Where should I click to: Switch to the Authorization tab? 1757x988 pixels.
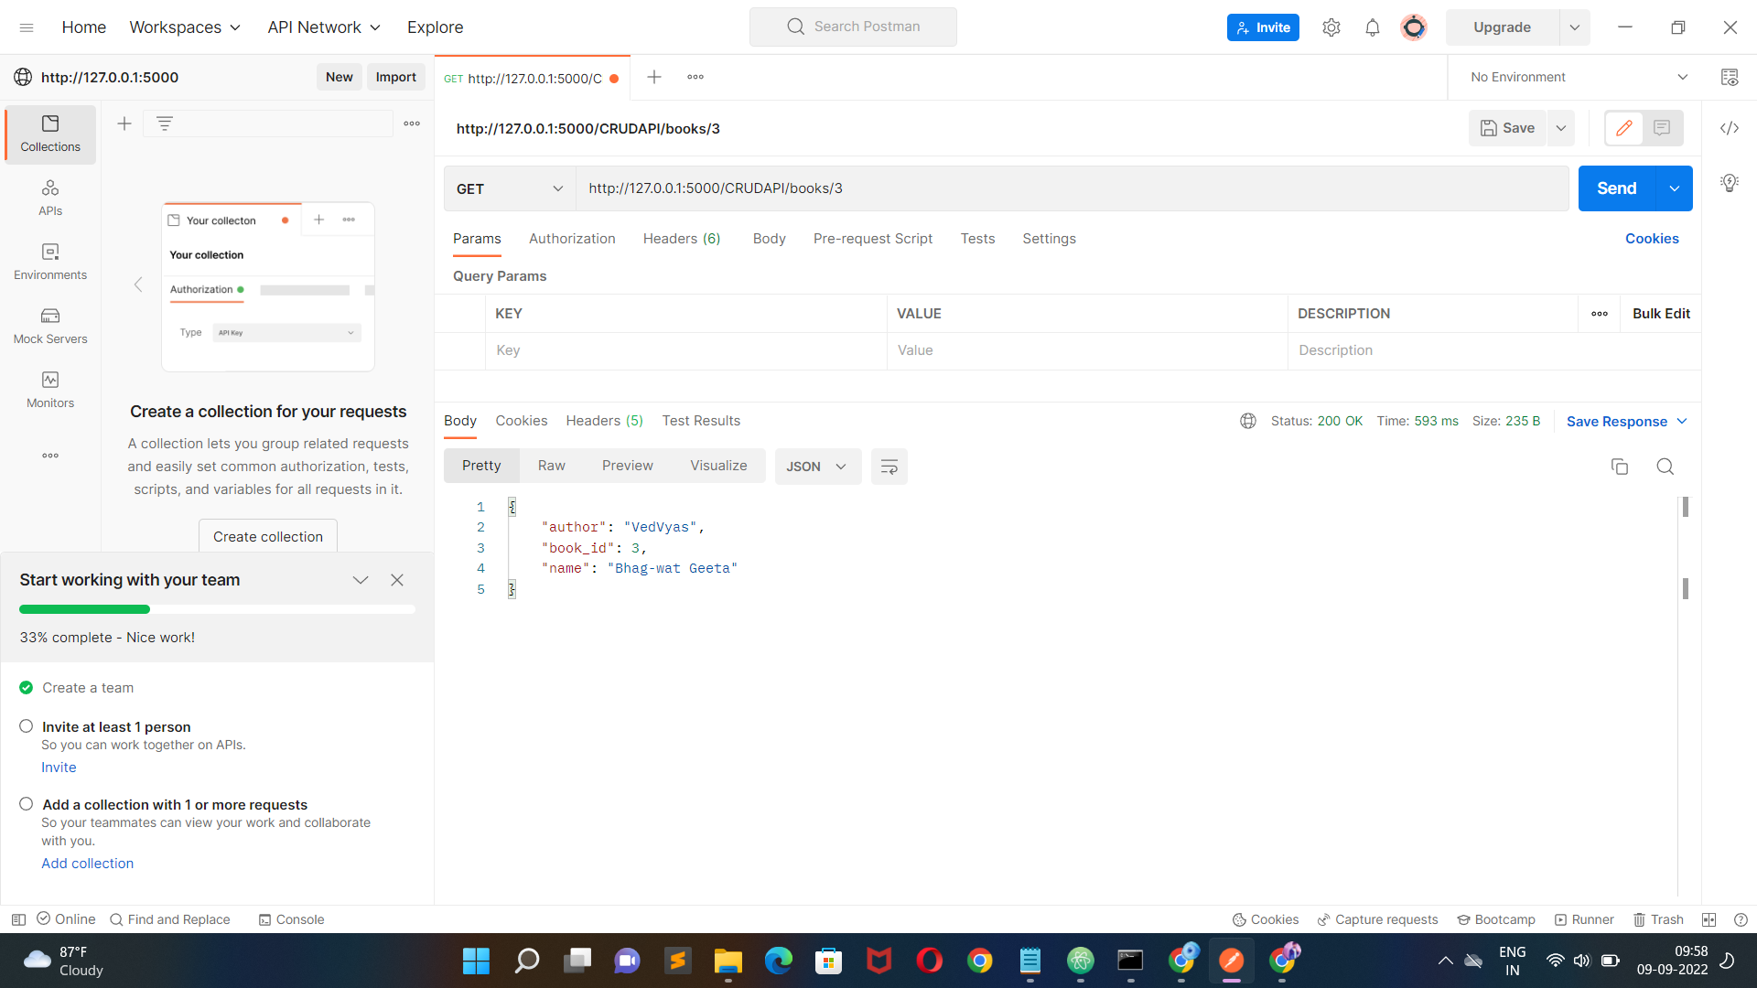tap(571, 239)
